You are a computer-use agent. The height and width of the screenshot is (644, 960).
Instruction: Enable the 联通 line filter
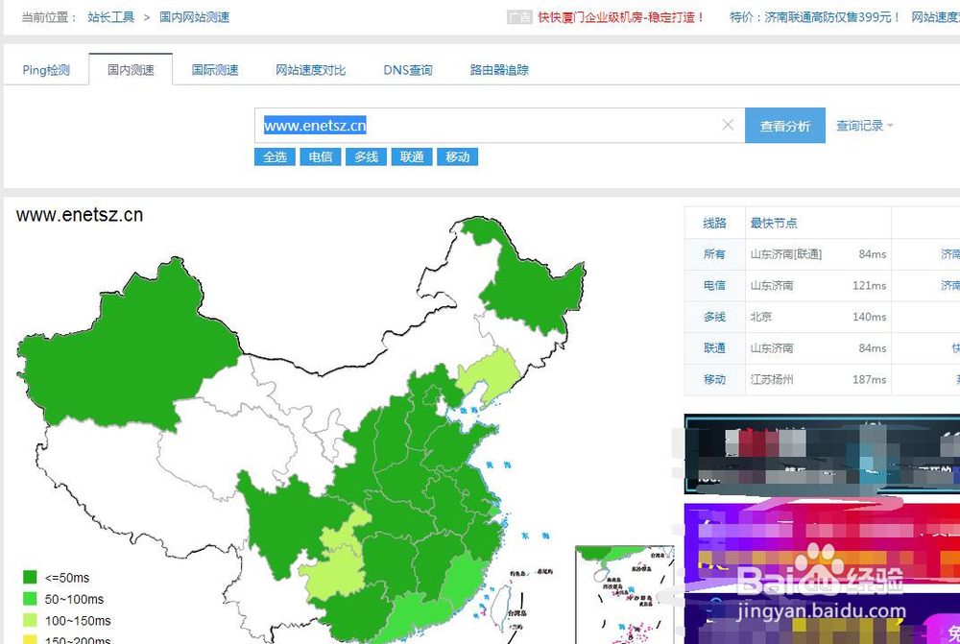[x=411, y=156]
